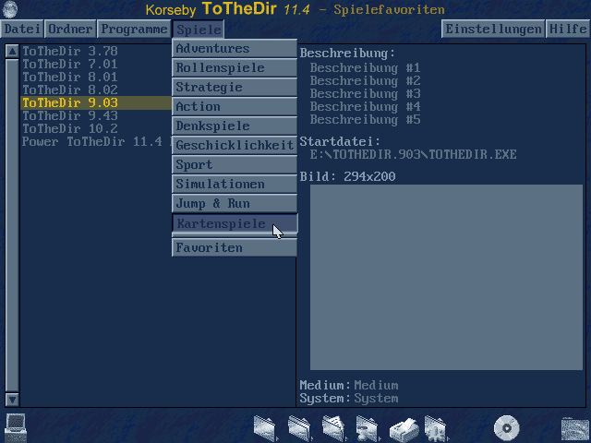591x443 pixels.
Task: Open the second folder icon in bottom bar
Action: pyautogui.click(x=300, y=428)
